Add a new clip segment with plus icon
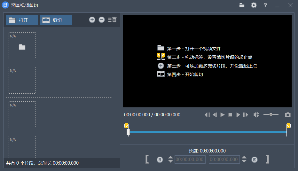The height and width of the screenshot is (171, 298). (x=92, y=20)
